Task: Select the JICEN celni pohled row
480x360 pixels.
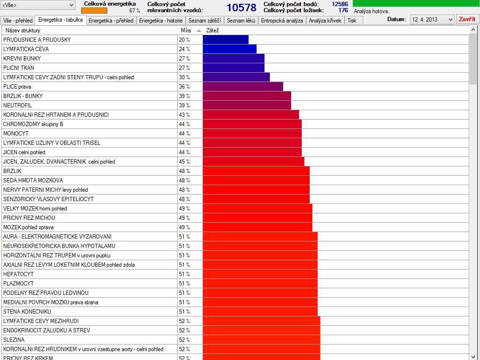Action: coord(235,152)
